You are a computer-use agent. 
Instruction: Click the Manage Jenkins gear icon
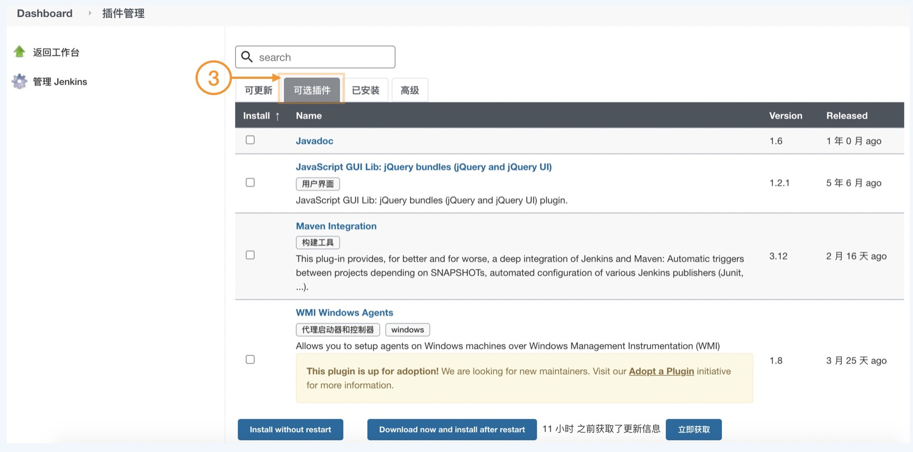pyautogui.click(x=20, y=82)
